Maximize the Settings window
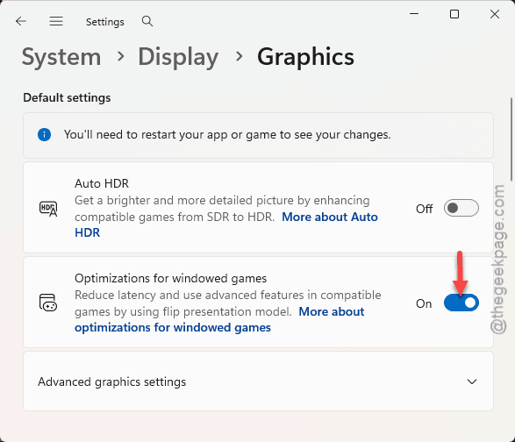The height and width of the screenshot is (442, 515). click(x=454, y=14)
